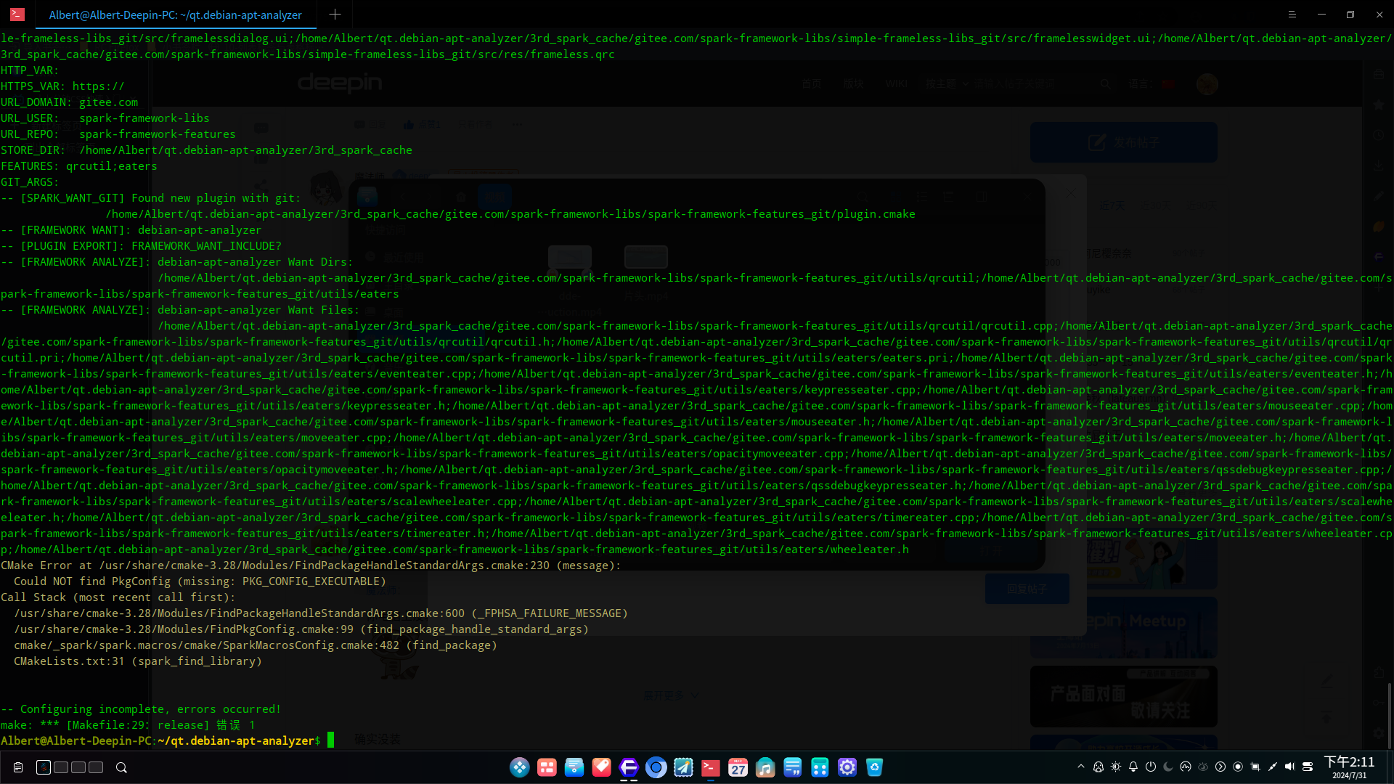Click the system monitor wave tray icon
Screen dimensions: 1394x784
(x=1186, y=767)
